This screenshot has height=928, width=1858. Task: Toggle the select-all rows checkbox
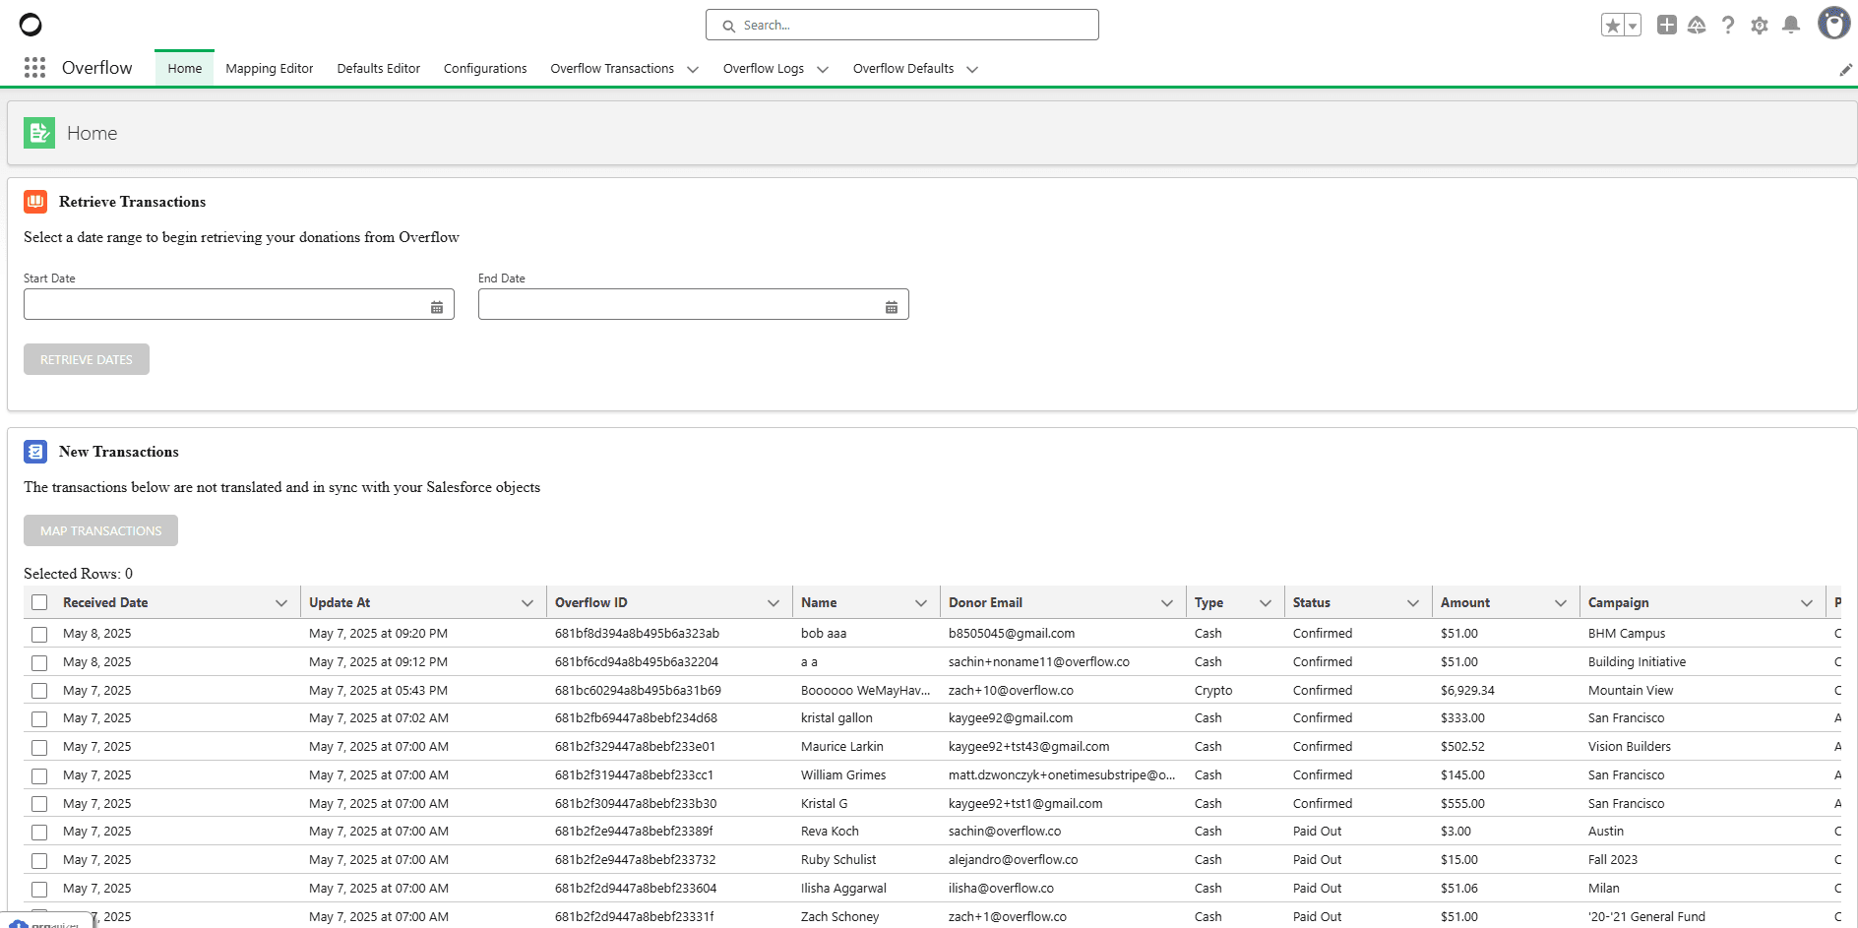(39, 602)
